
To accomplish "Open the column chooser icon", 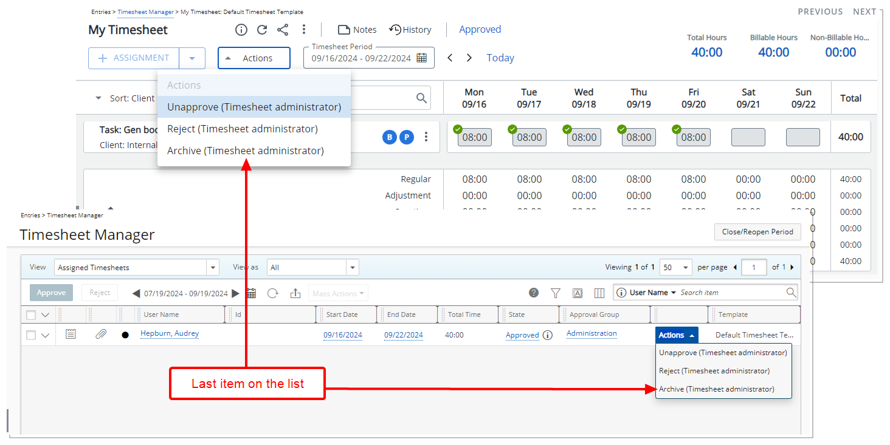I will pyautogui.click(x=599, y=293).
